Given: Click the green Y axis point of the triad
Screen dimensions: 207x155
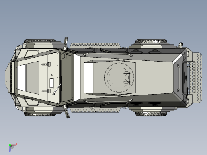Looking at the screenshot, I should pos(10,145).
